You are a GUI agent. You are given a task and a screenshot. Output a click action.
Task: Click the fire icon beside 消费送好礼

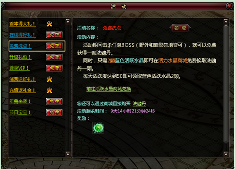49,79
